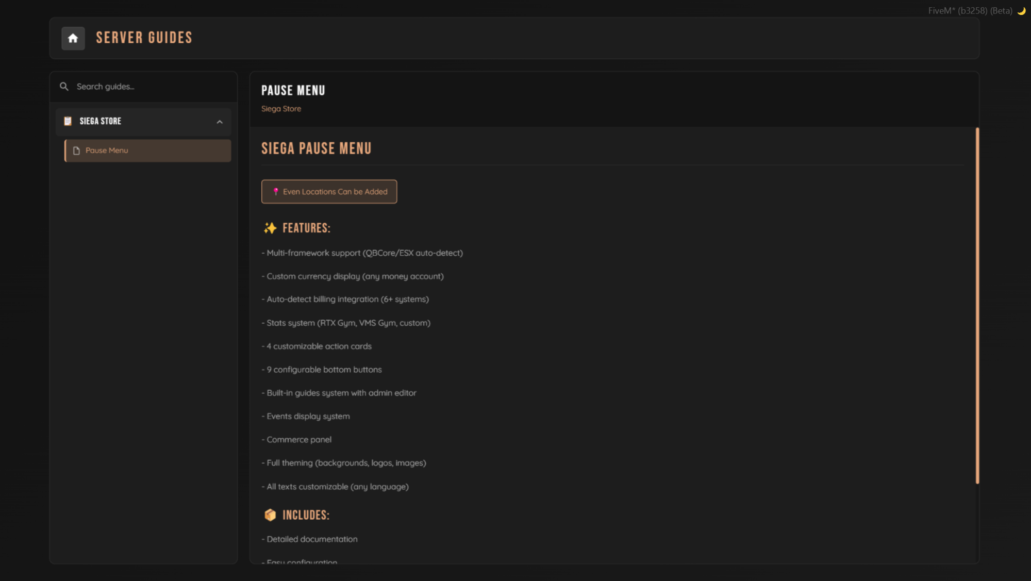Viewport: 1031px width, 581px height.
Task: Click the search magnifier icon
Action: [x=64, y=87]
